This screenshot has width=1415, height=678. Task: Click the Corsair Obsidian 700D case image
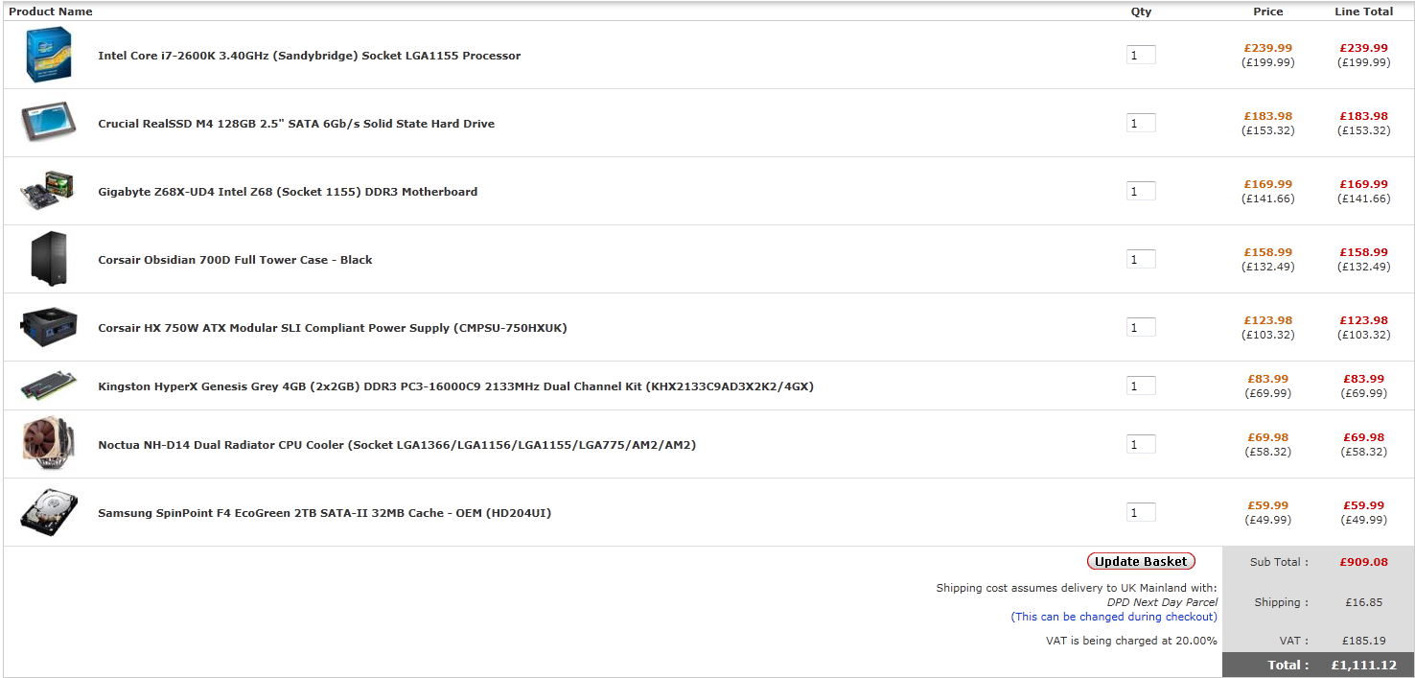pyautogui.click(x=48, y=259)
